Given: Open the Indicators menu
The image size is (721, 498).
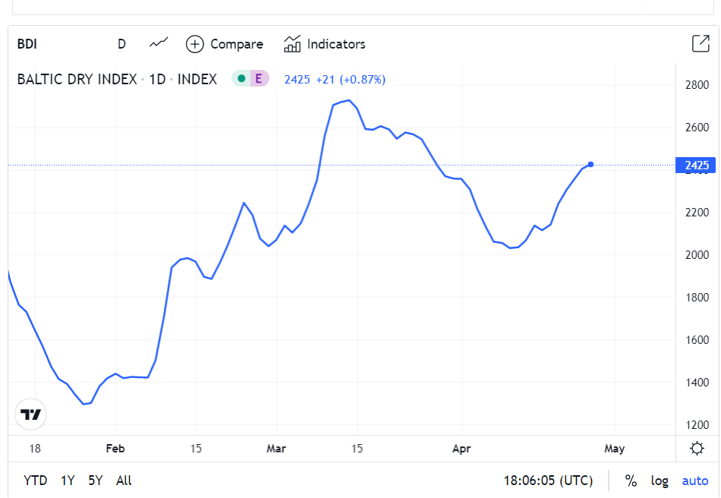Looking at the screenshot, I should 325,44.
